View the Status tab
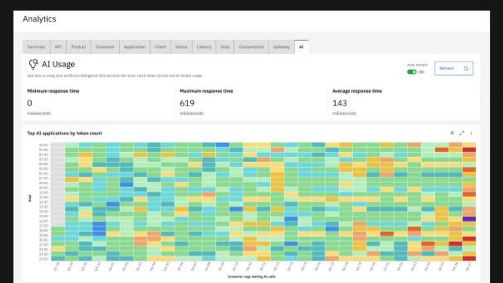 pyautogui.click(x=181, y=47)
